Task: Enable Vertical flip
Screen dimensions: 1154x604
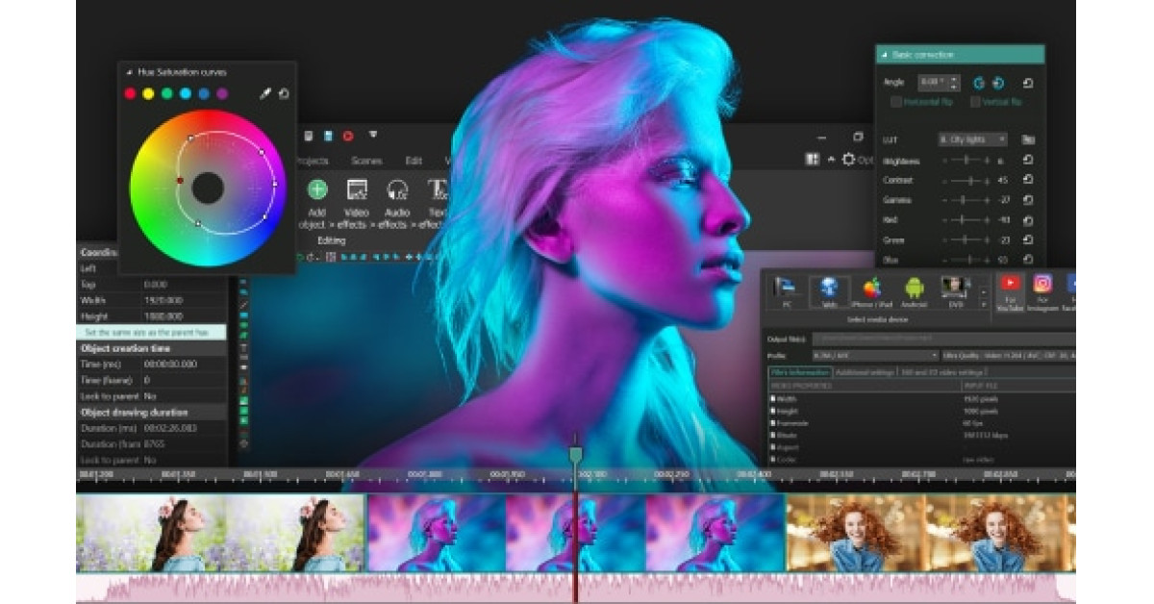Action: (974, 101)
